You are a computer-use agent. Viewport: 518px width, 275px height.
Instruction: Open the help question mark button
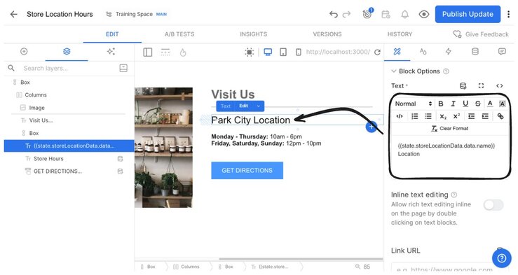click(501, 258)
